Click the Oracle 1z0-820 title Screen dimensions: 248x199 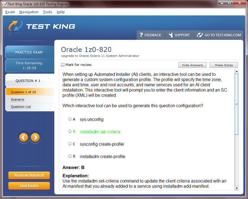pyautogui.click(x=86, y=49)
